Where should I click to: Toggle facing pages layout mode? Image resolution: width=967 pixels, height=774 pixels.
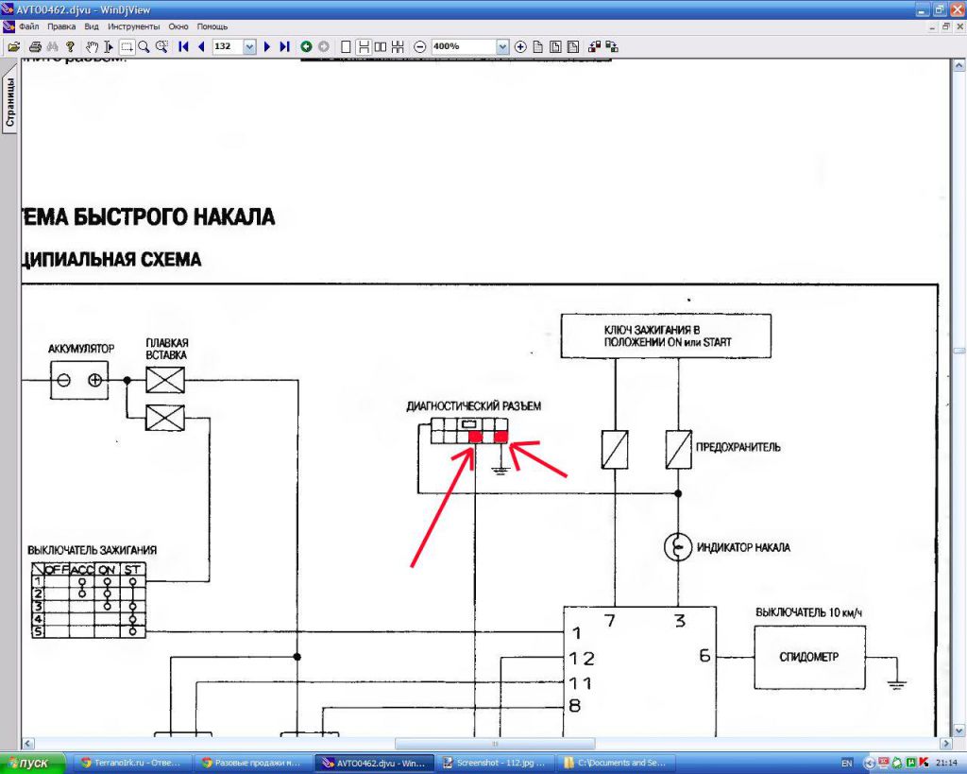coord(380,46)
